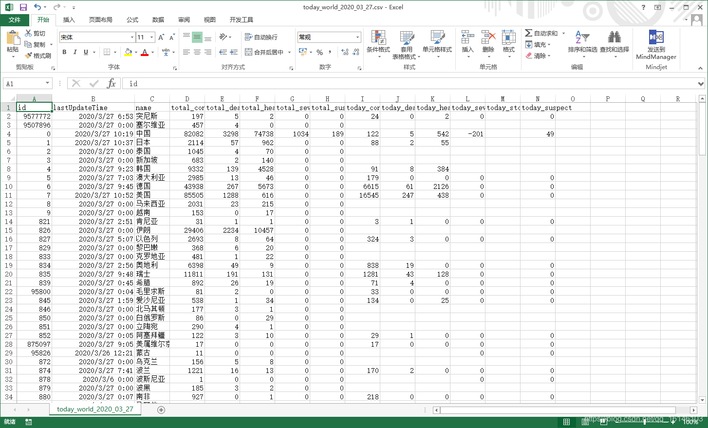Click the Cut (剪切) scissors icon
Screen dimensions: 708x428
(28, 33)
